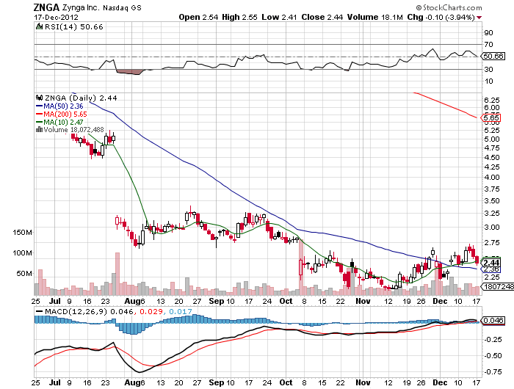Click the RSI mountain icon beside RSI(14)
The image size is (514, 389).
[39, 26]
